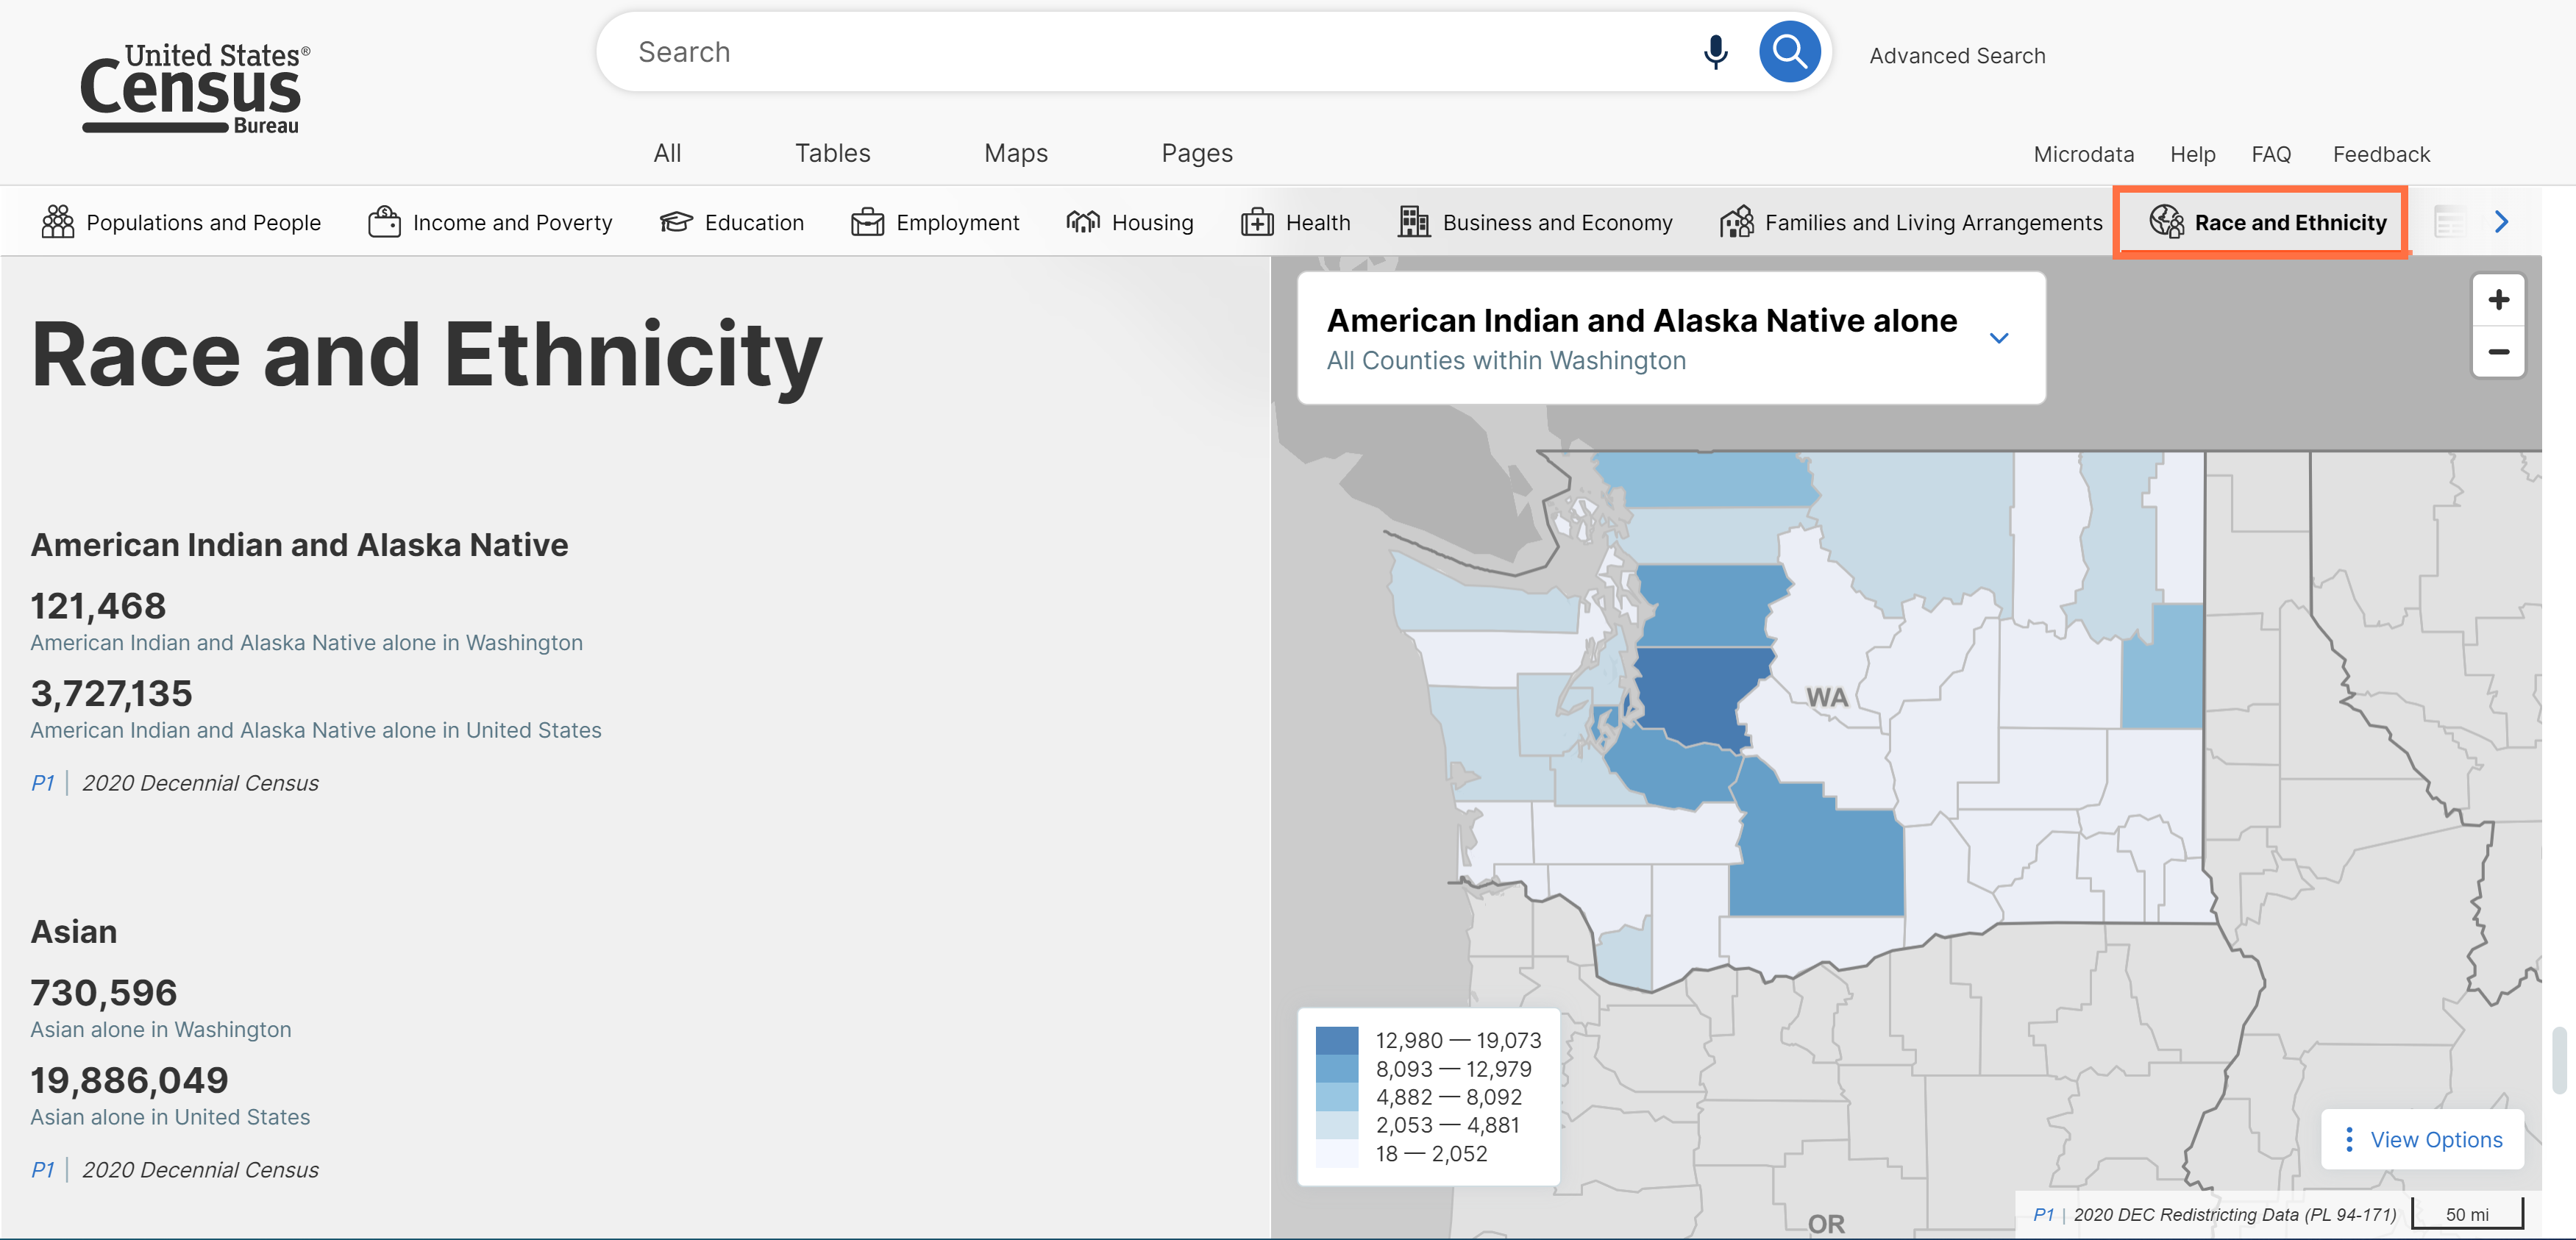2576x1240 pixels.
Task: Select Health medical kit icon
Action: [x=1257, y=222]
